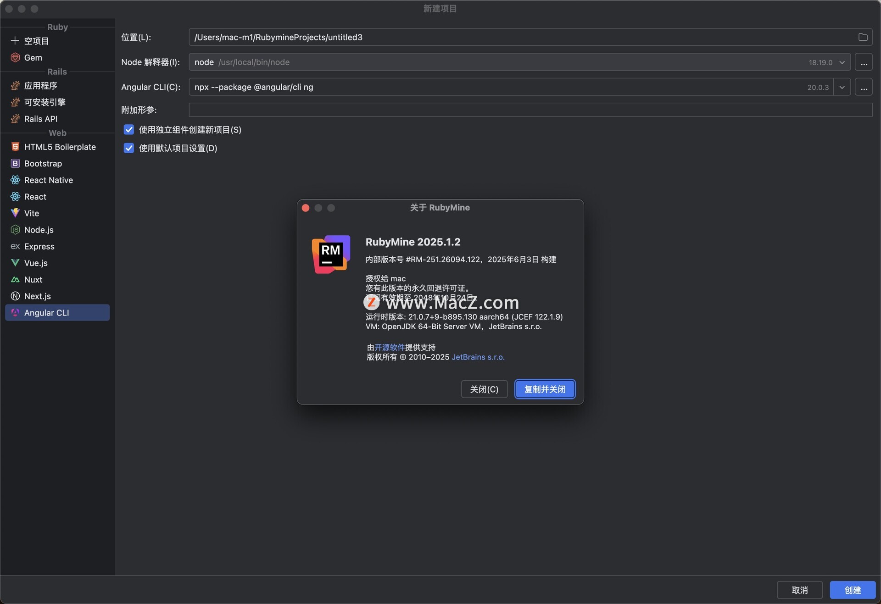
Task: Click the Angular CLI combo box text
Action: 254,87
